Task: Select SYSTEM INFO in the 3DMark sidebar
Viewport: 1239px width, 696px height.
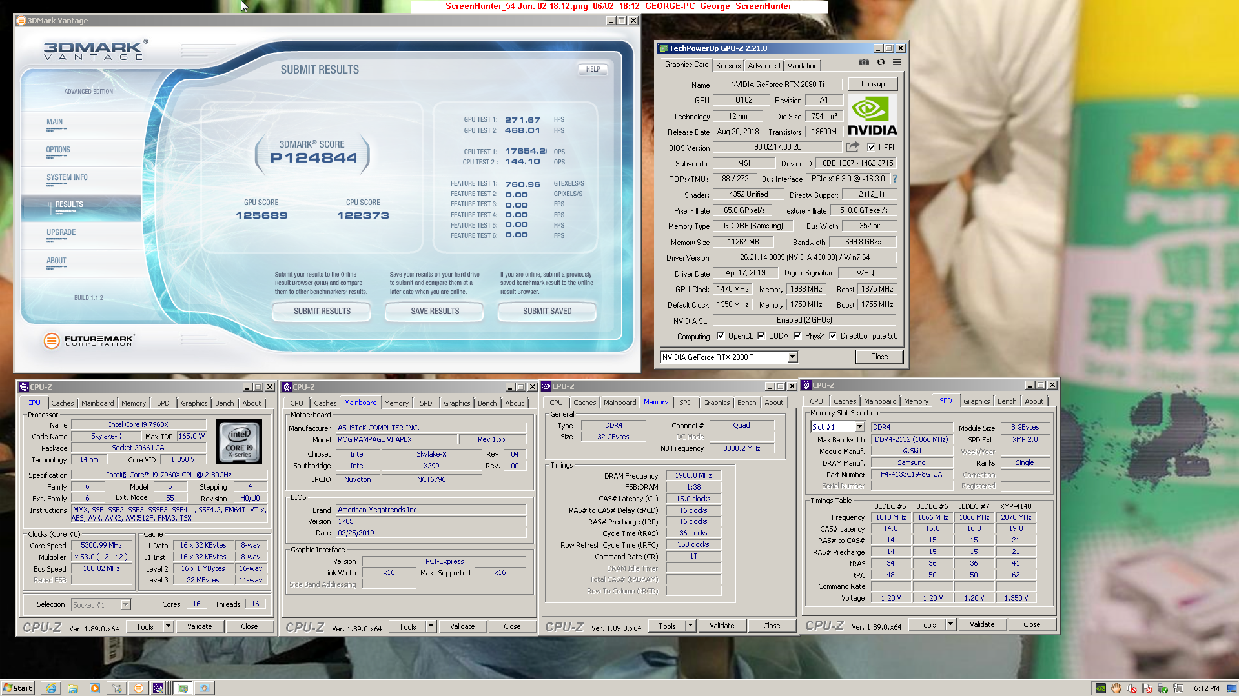Action: point(67,177)
